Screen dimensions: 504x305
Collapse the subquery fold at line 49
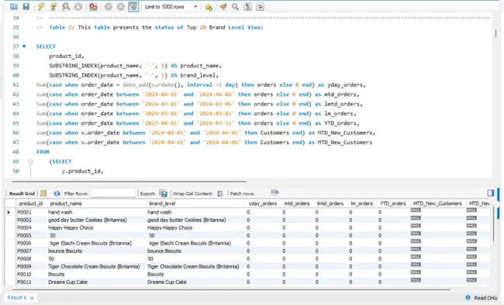(x=30, y=161)
